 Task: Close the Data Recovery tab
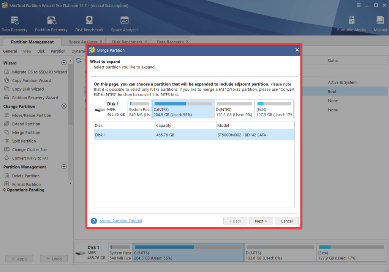(x=187, y=42)
